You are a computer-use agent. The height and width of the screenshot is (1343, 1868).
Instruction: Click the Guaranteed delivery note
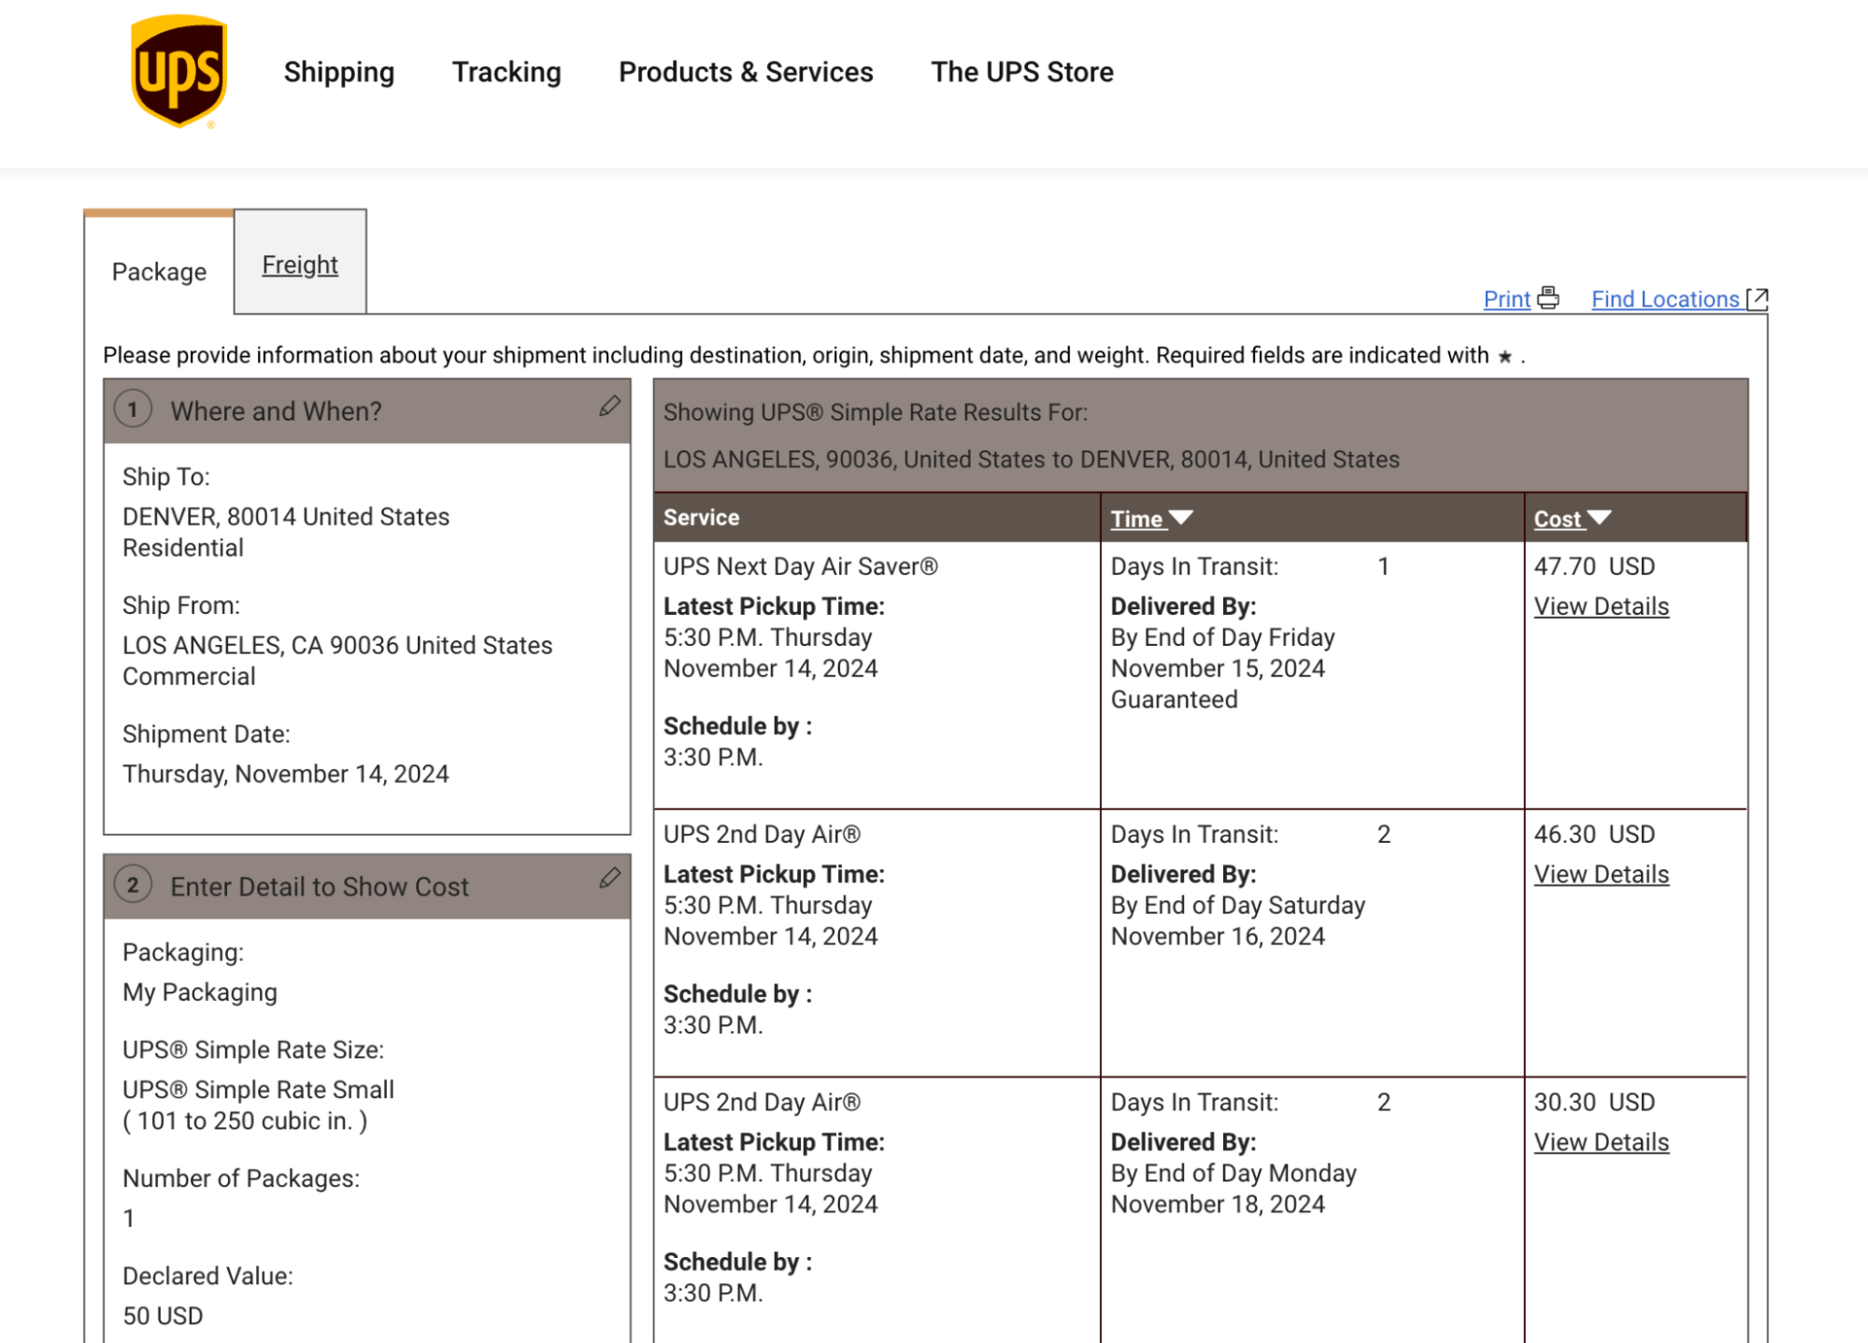(1174, 700)
